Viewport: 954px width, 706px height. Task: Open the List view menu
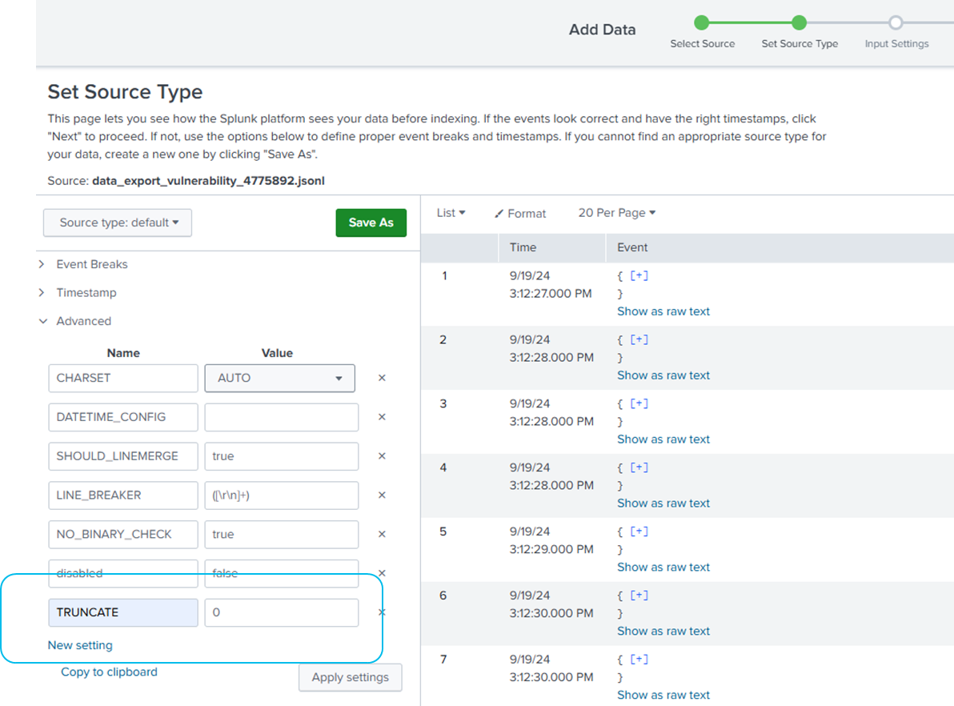[x=450, y=212]
